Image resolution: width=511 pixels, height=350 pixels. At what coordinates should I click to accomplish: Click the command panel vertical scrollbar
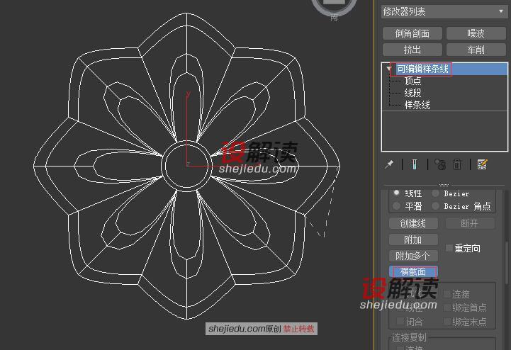click(x=507, y=264)
